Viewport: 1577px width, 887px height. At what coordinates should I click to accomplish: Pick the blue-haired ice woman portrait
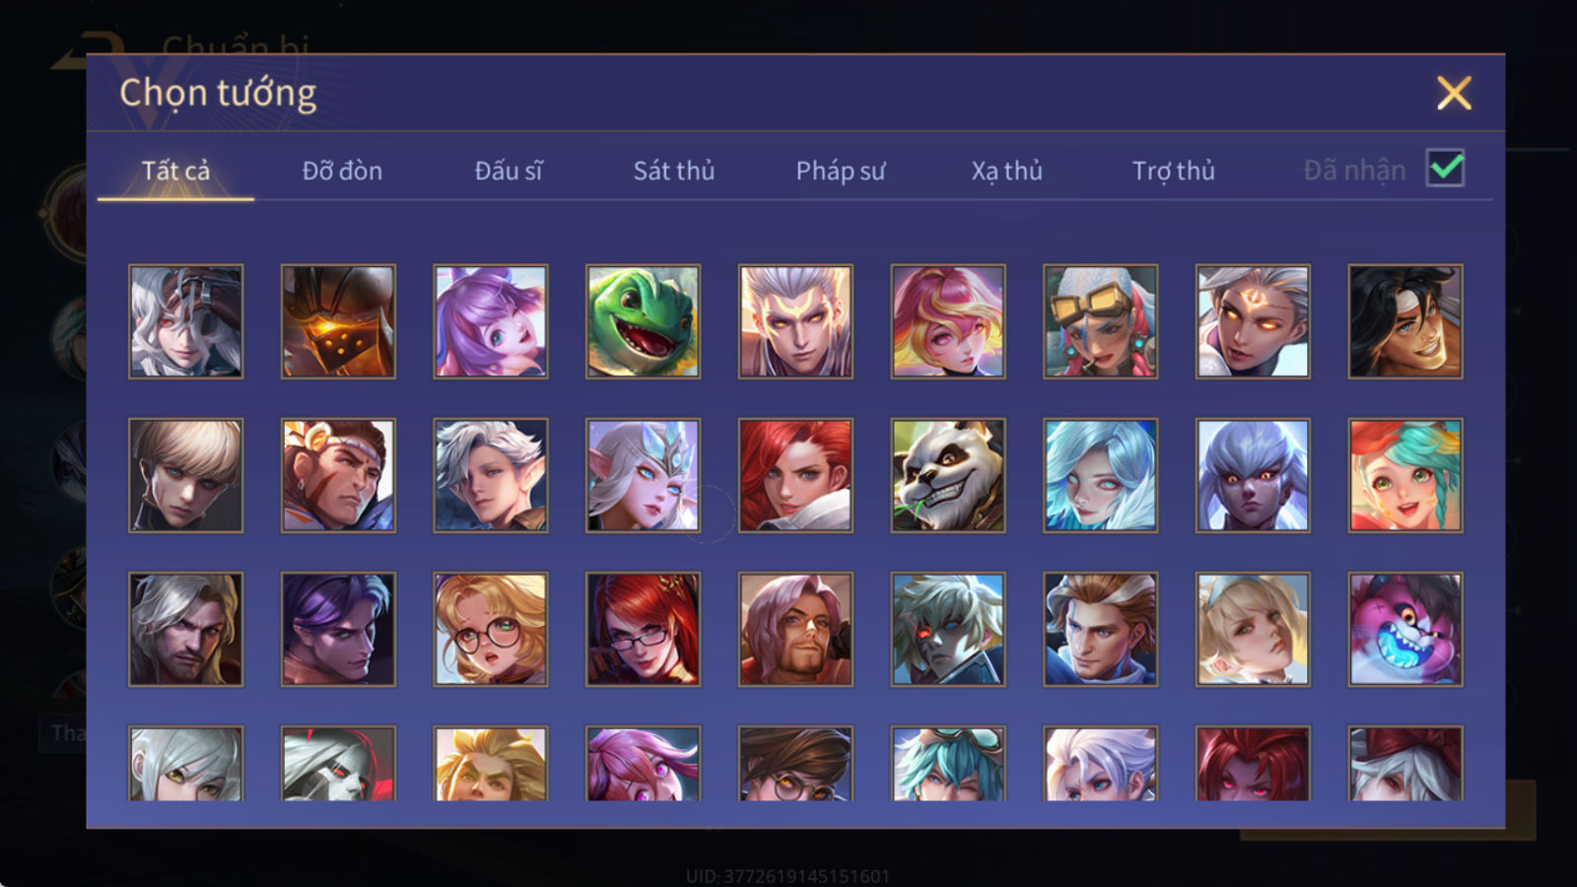pos(1101,475)
